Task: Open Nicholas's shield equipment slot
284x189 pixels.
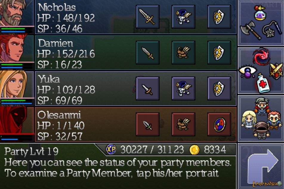Action: tap(219, 17)
